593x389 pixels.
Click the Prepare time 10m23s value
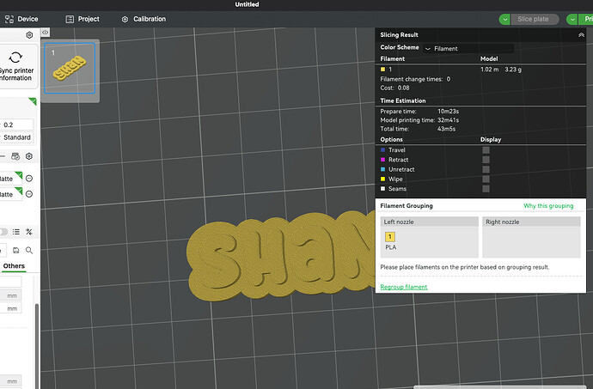[448, 112]
